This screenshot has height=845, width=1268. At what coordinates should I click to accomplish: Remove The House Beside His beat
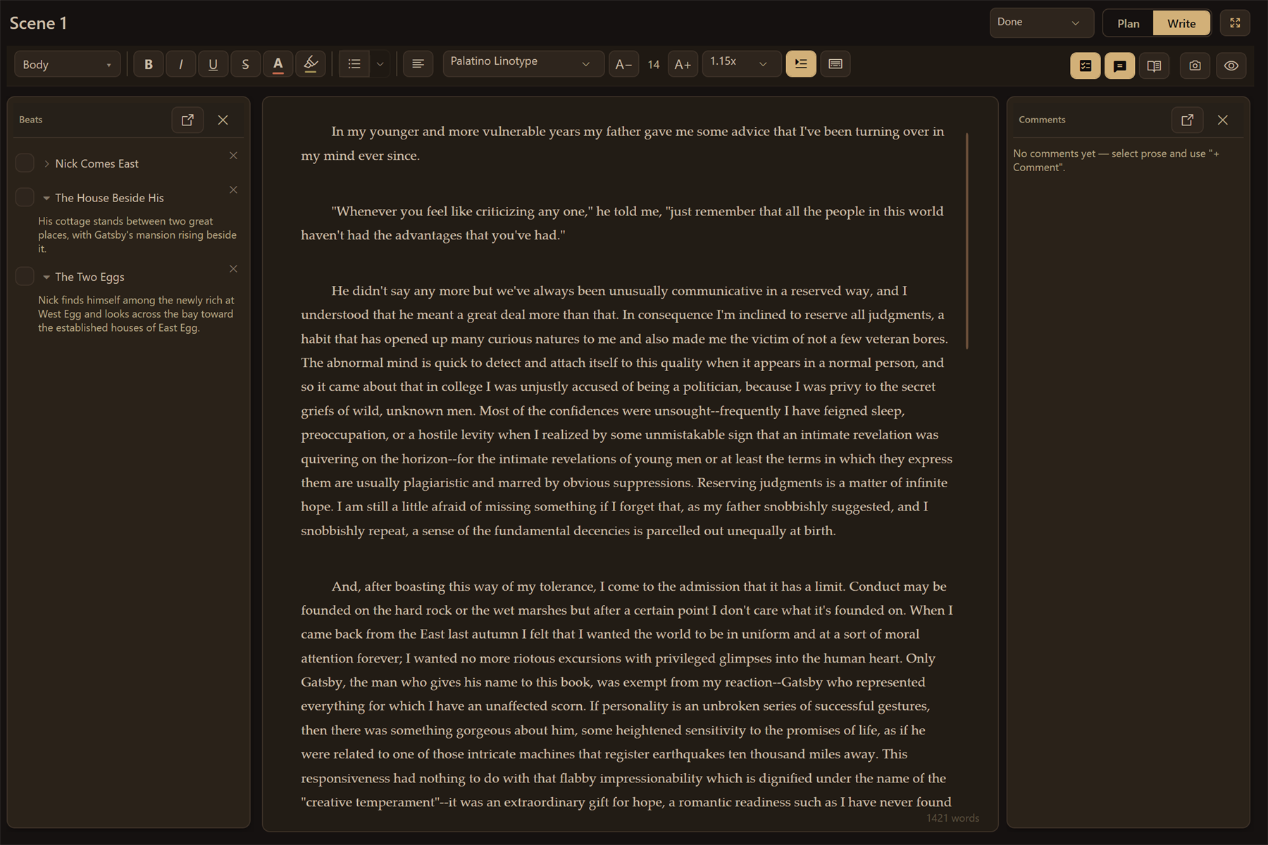point(233,189)
